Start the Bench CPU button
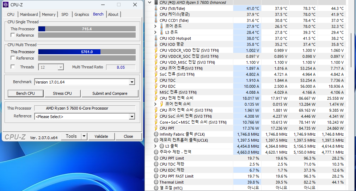356x191 pixels. (x=25, y=93)
